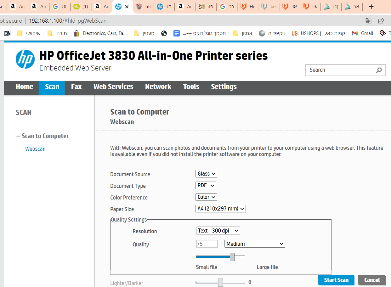The height and width of the screenshot is (287, 391).
Task: Switch to the tab labeled be
Action: click(269, 7)
